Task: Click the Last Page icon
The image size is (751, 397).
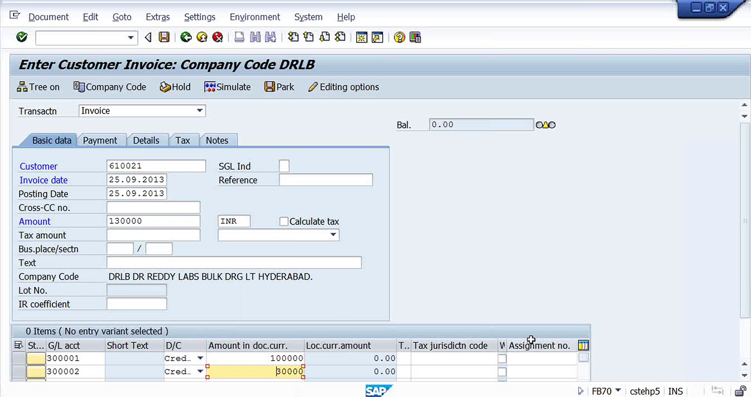Action: coord(340,37)
